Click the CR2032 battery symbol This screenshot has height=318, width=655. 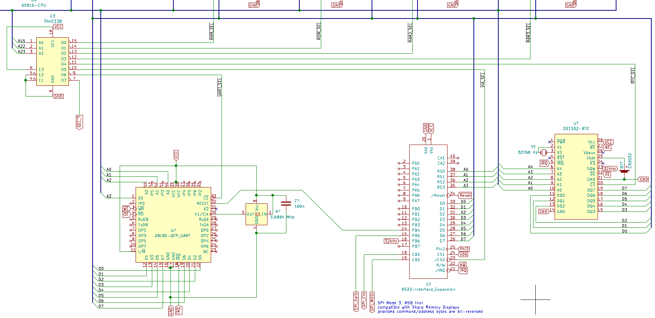[x=624, y=171]
